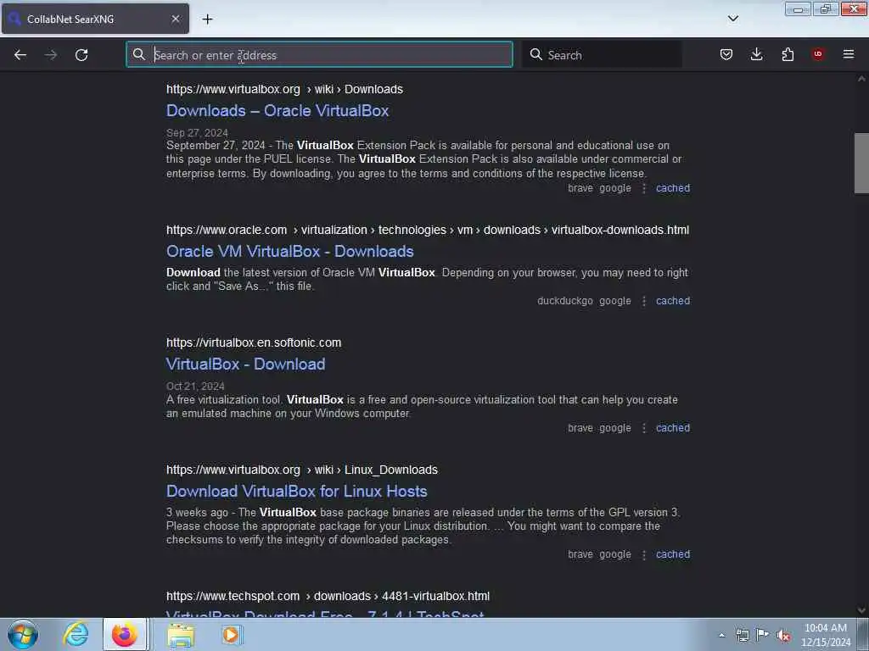Open the Action Center flag icon

763,634
